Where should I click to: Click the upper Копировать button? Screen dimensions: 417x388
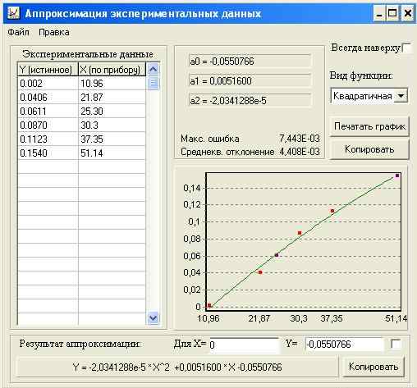pos(369,149)
